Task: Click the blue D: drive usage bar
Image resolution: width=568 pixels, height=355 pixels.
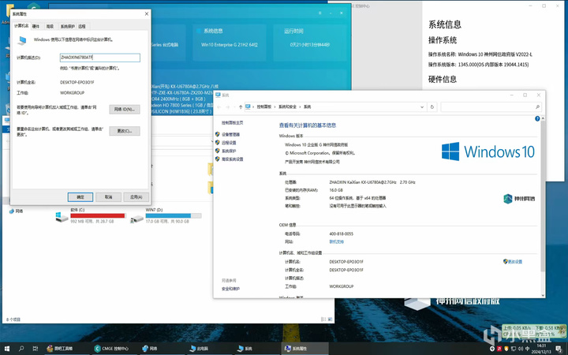Action: point(173,215)
